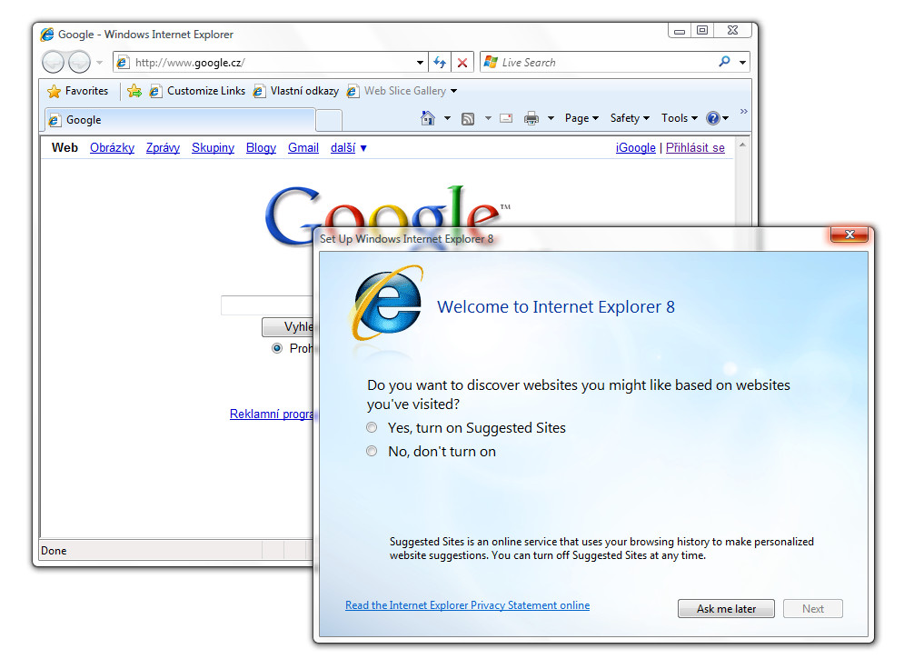904x659 pixels.
Task: Open the IE Privacy Statement online link
Action: (x=467, y=605)
